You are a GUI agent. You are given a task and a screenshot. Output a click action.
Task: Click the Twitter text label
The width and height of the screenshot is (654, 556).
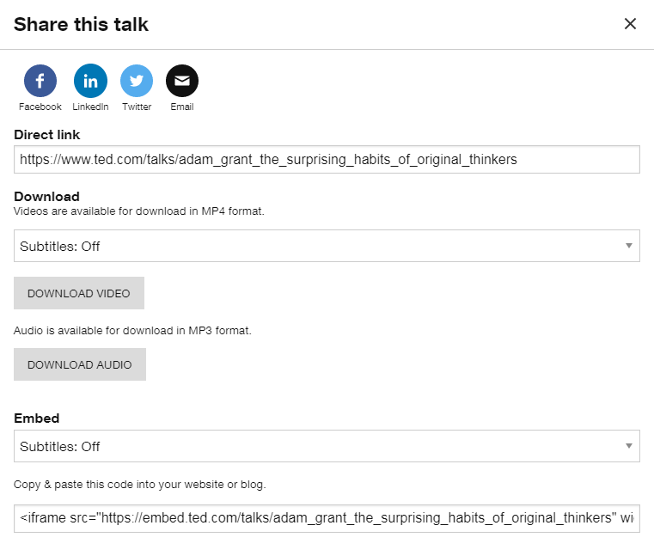pos(137,107)
